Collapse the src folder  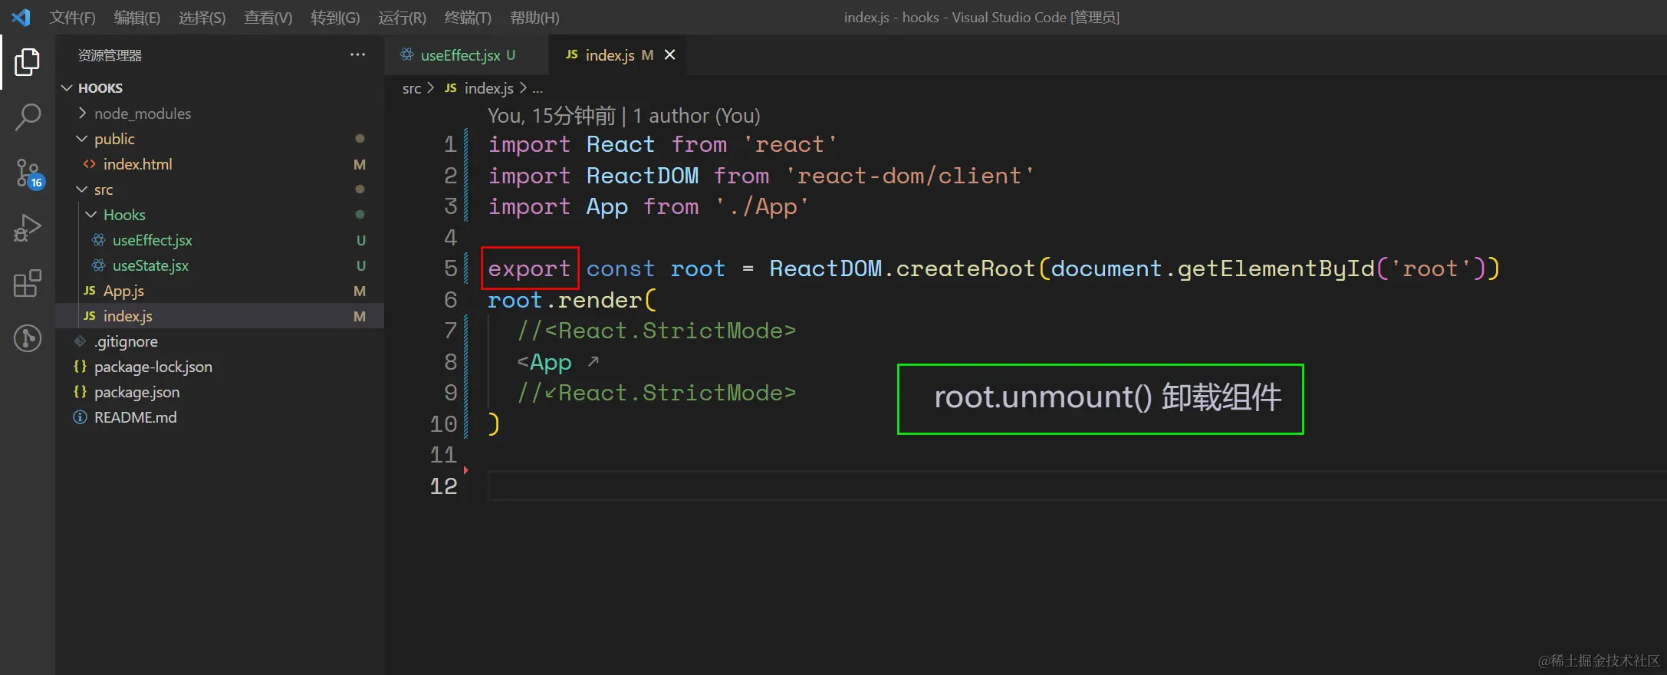(82, 189)
